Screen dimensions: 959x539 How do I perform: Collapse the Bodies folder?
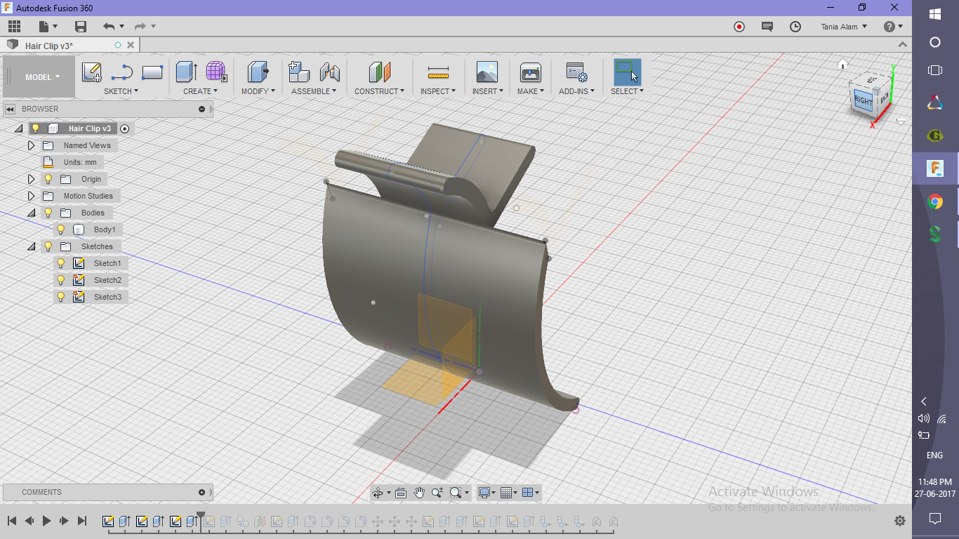click(x=31, y=213)
